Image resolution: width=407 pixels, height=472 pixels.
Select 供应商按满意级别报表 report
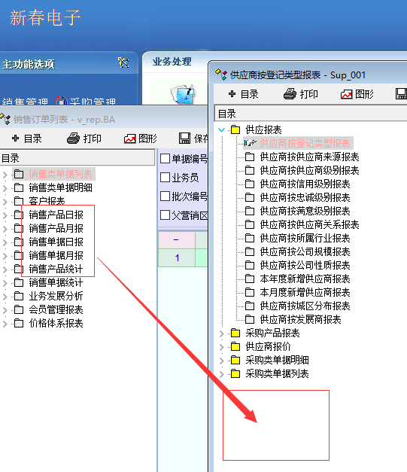[305, 211]
